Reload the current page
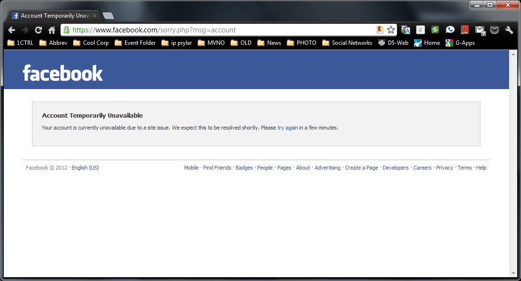 38,30
